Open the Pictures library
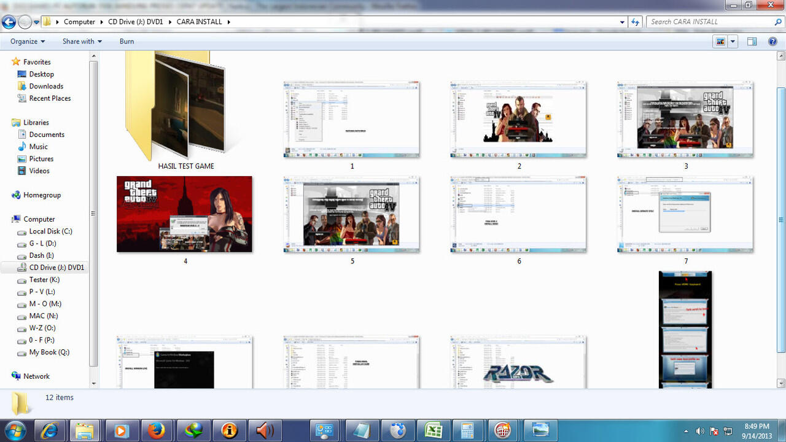This screenshot has width=786, height=442. click(x=36, y=159)
